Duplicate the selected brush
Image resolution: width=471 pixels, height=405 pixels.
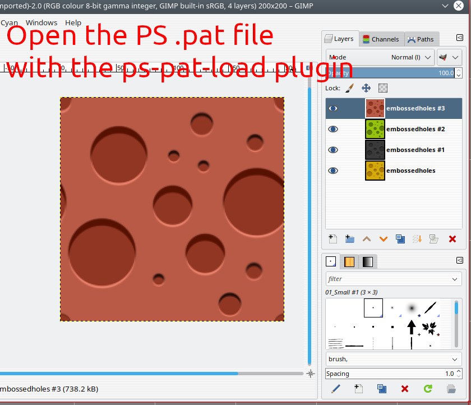[x=382, y=389]
